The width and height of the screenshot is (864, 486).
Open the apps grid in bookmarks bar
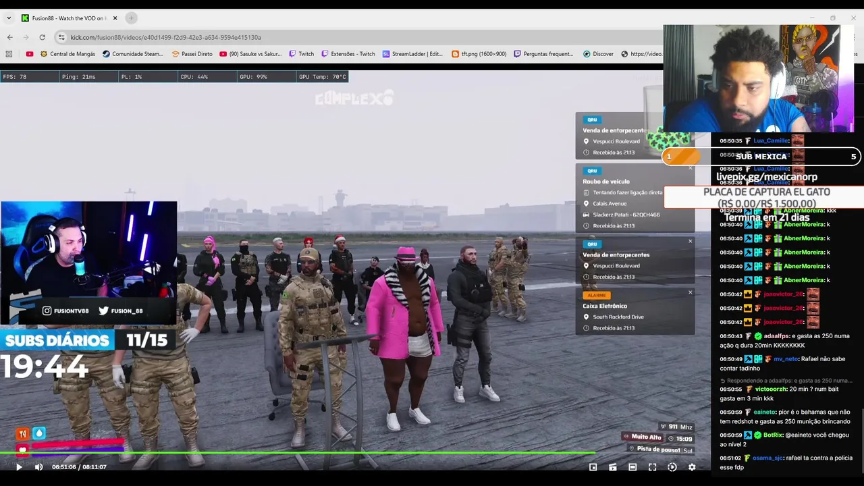[9, 54]
